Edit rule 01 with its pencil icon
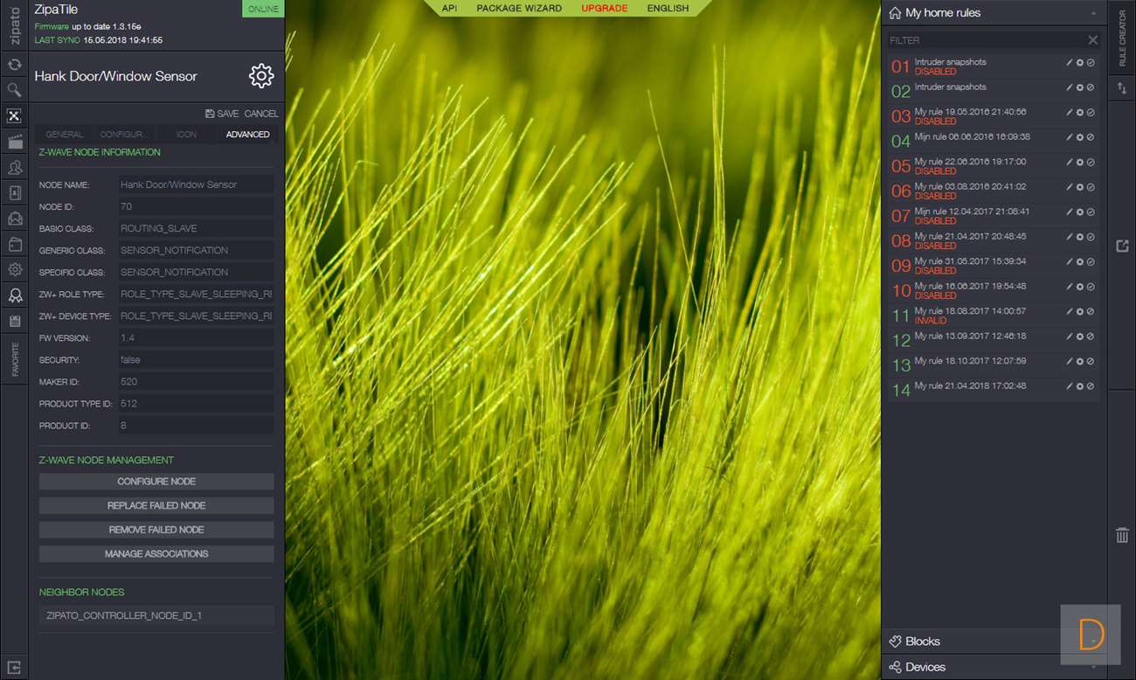The width and height of the screenshot is (1136, 680). pos(1070,63)
